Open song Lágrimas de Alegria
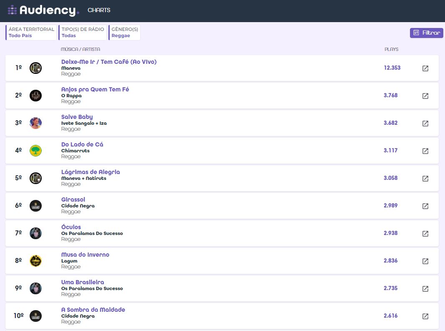This screenshot has width=445, height=331. tap(91, 172)
